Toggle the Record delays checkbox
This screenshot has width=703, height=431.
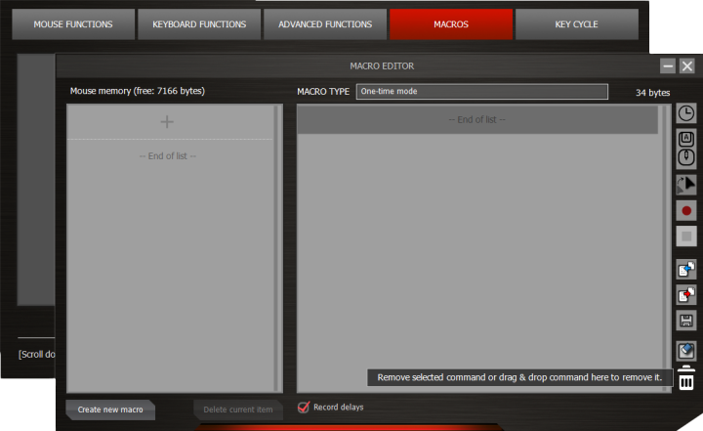[304, 407]
